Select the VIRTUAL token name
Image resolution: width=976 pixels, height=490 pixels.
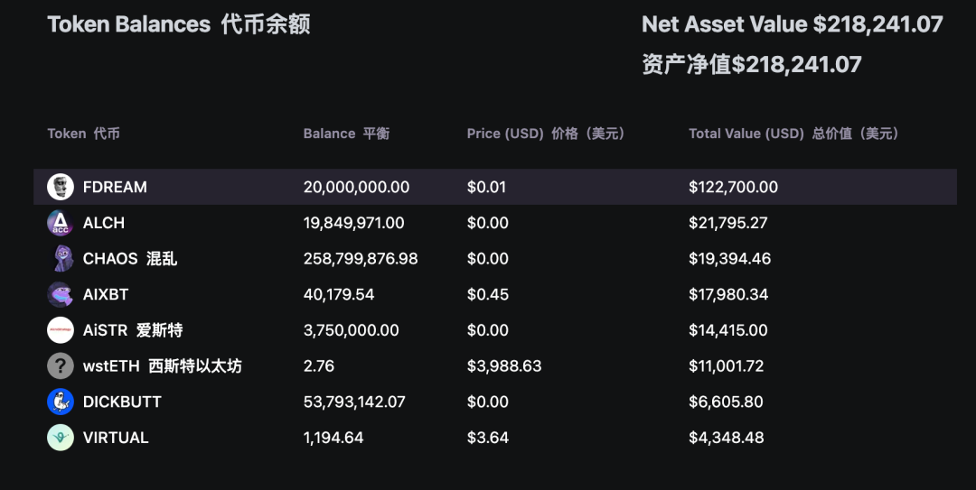[x=116, y=438]
